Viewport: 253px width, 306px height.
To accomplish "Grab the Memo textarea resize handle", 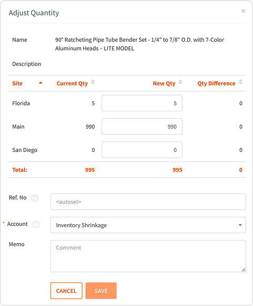I will (x=244, y=270).
